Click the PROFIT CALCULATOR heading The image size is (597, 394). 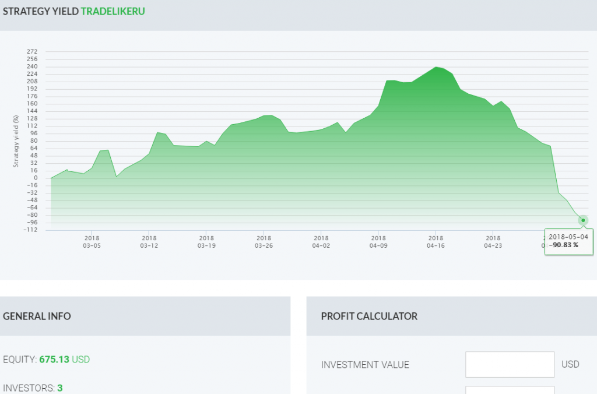pos(369,316)
